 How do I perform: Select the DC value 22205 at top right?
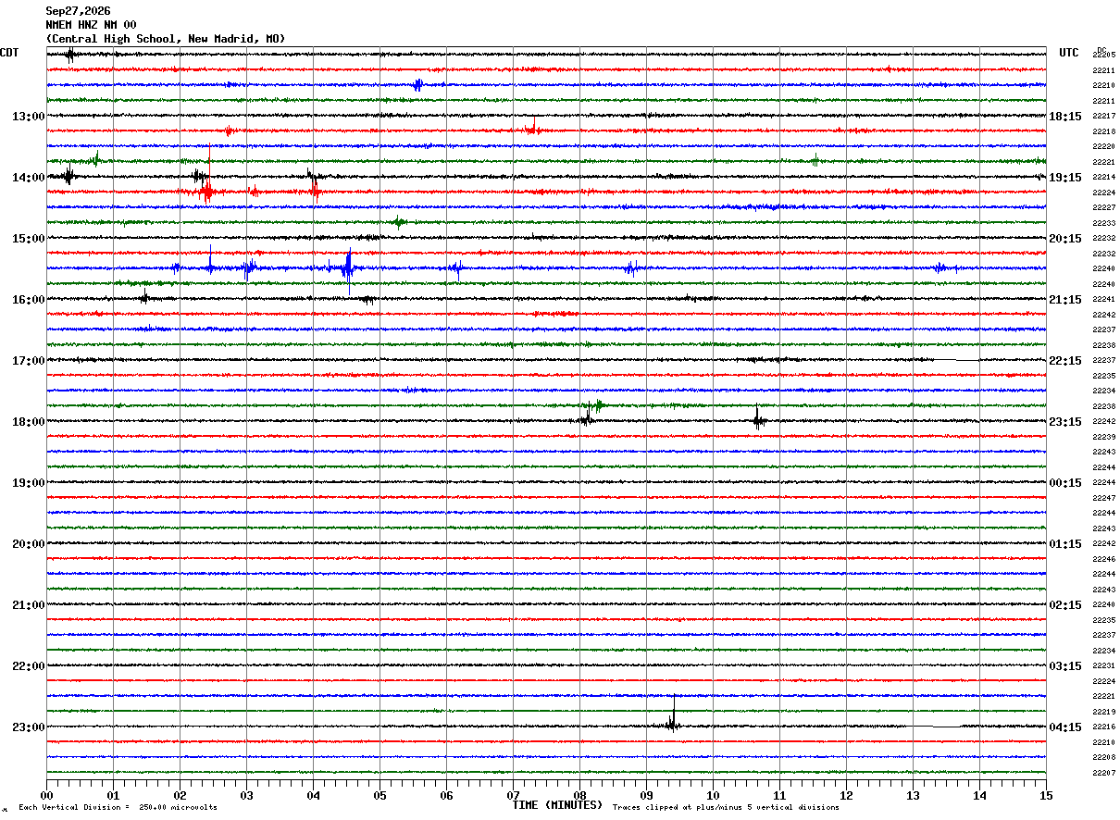tap(1103, 55)
